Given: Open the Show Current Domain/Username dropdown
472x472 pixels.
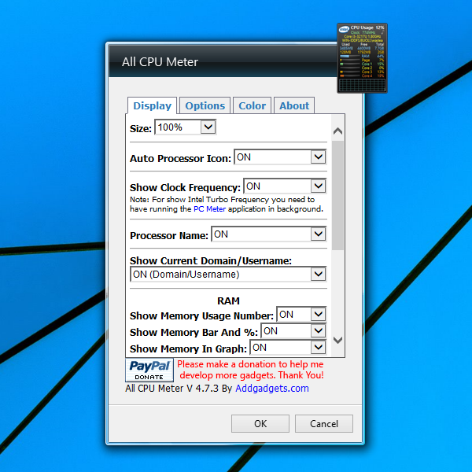Looking at the screenshot, I should pyautogui.click(x=228, y=274).
